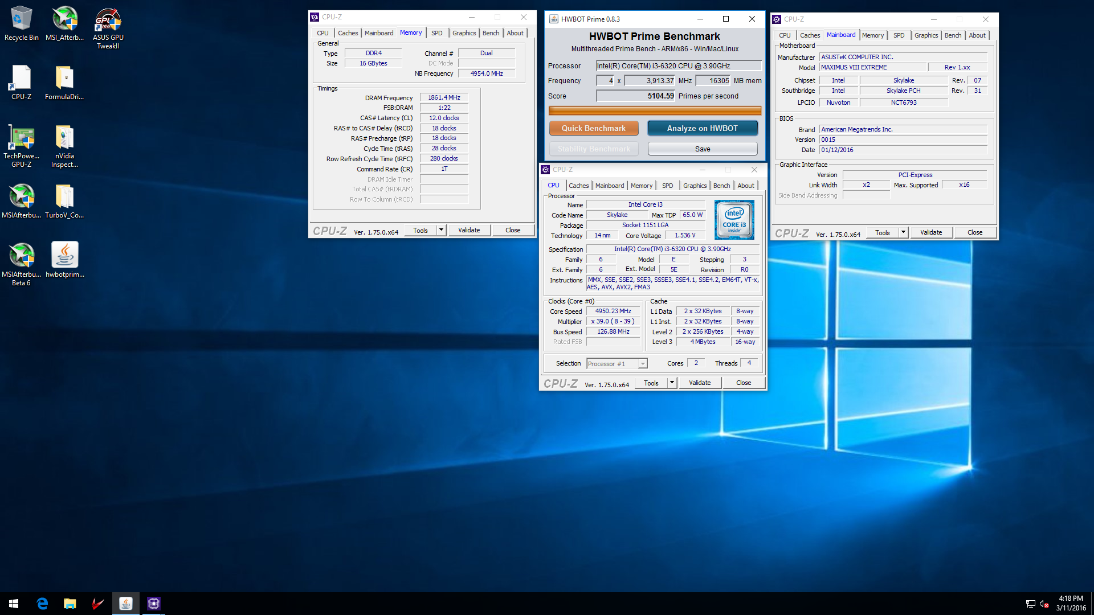Click Analyze on HWBOT button
1094x615 pixels.
(x=703, y=128)
